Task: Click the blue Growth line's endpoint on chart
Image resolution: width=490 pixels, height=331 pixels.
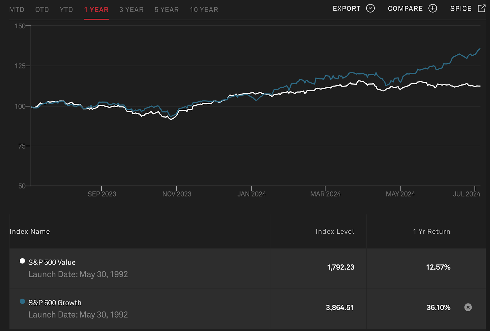Action: (x=480, y=48)
